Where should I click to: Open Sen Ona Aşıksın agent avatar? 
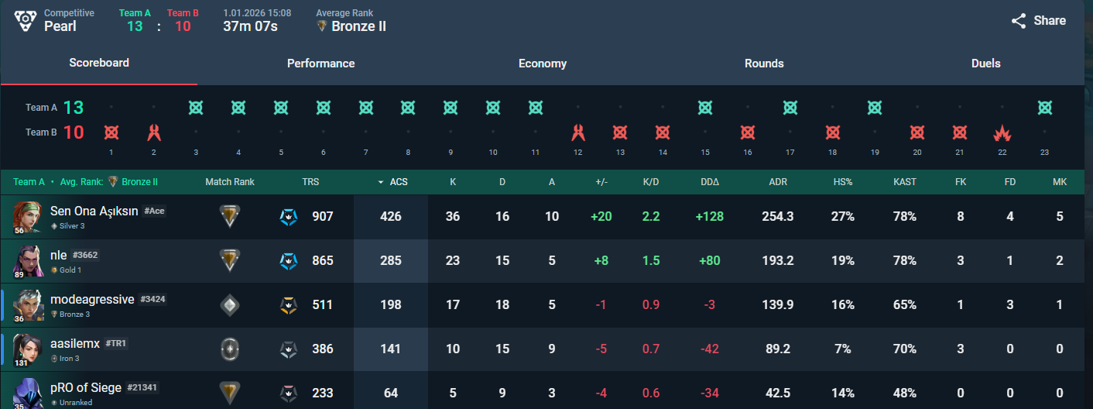pos(27,216)
